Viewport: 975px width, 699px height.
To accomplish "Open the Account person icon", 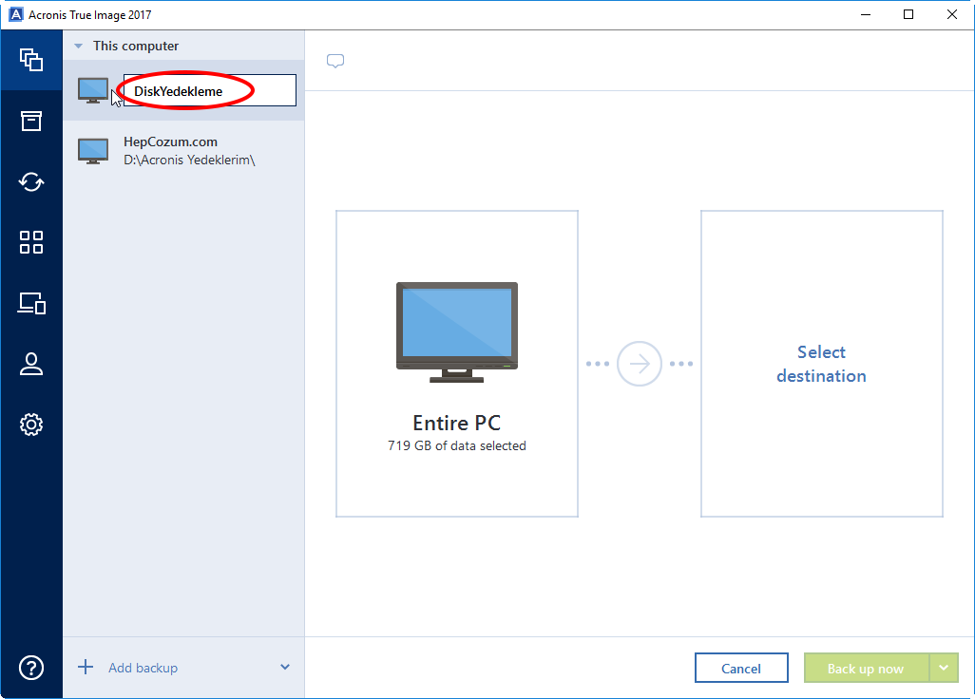I will 31,364.
